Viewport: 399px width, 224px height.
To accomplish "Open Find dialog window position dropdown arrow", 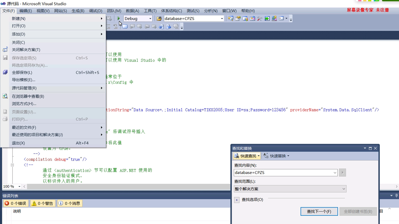I will 365,148.
